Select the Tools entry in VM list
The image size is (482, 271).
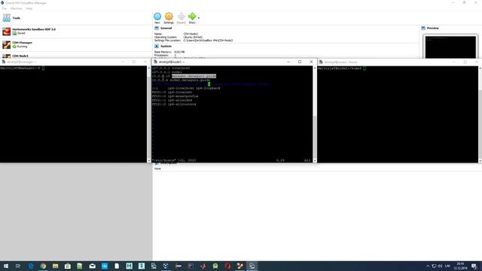(75, 18)
